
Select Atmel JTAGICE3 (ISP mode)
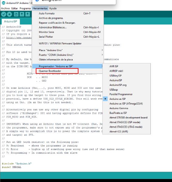point(127,122)
